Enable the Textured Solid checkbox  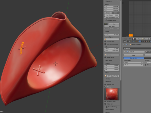[x=105, y=84]
